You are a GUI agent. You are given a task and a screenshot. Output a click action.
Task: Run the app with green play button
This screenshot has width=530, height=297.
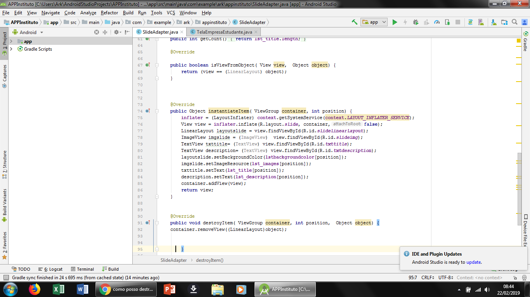click(x=395, y=22)
